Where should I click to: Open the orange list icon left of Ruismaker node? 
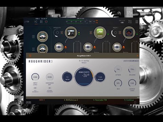coord(91,33)
